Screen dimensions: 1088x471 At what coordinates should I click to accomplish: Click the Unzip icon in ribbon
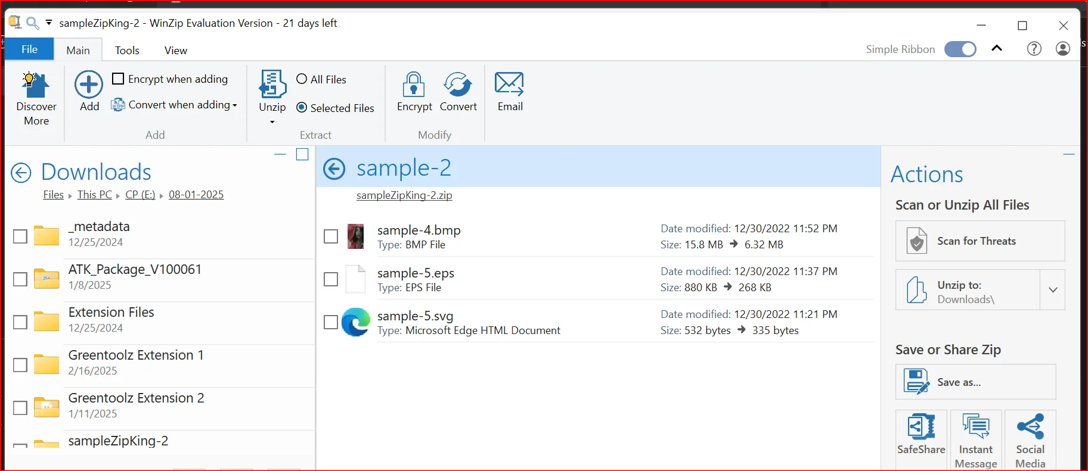coord(272,84)
